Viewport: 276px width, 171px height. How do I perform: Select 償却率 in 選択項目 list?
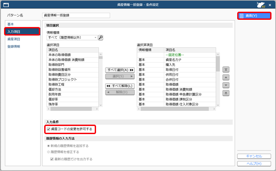pyautogui.click(x=73, y=99)
